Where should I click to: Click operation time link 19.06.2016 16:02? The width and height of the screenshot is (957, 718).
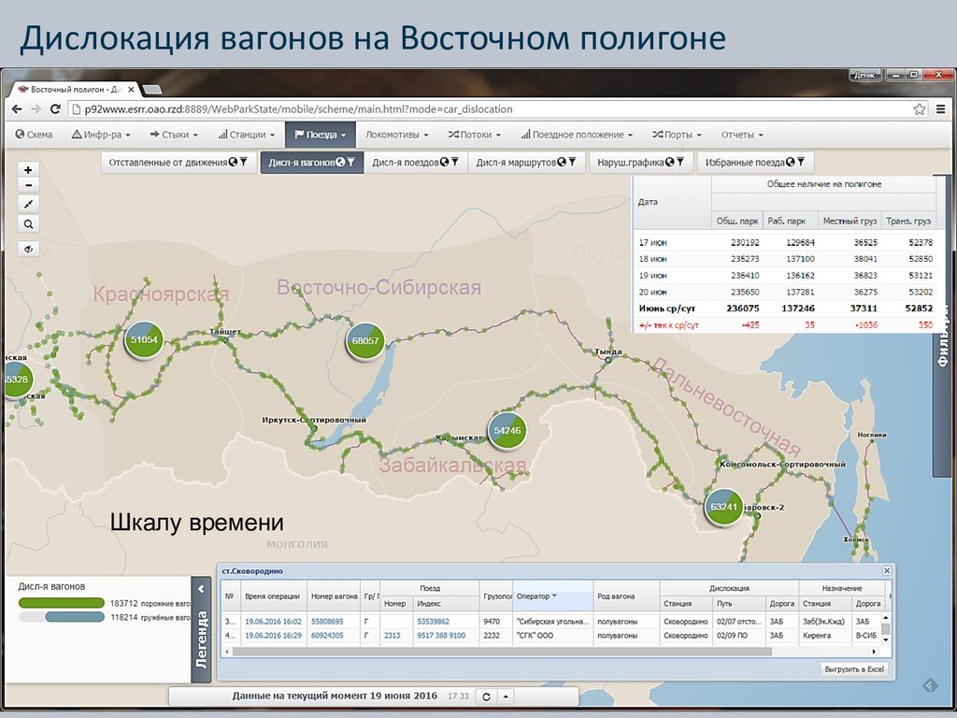[274, 622]
